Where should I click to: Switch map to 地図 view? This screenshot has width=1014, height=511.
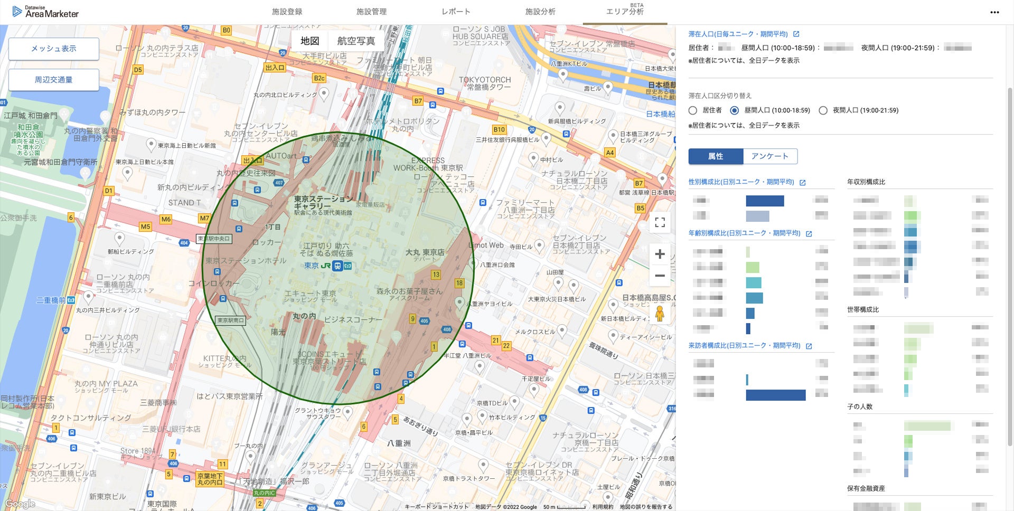click(310, 41)
